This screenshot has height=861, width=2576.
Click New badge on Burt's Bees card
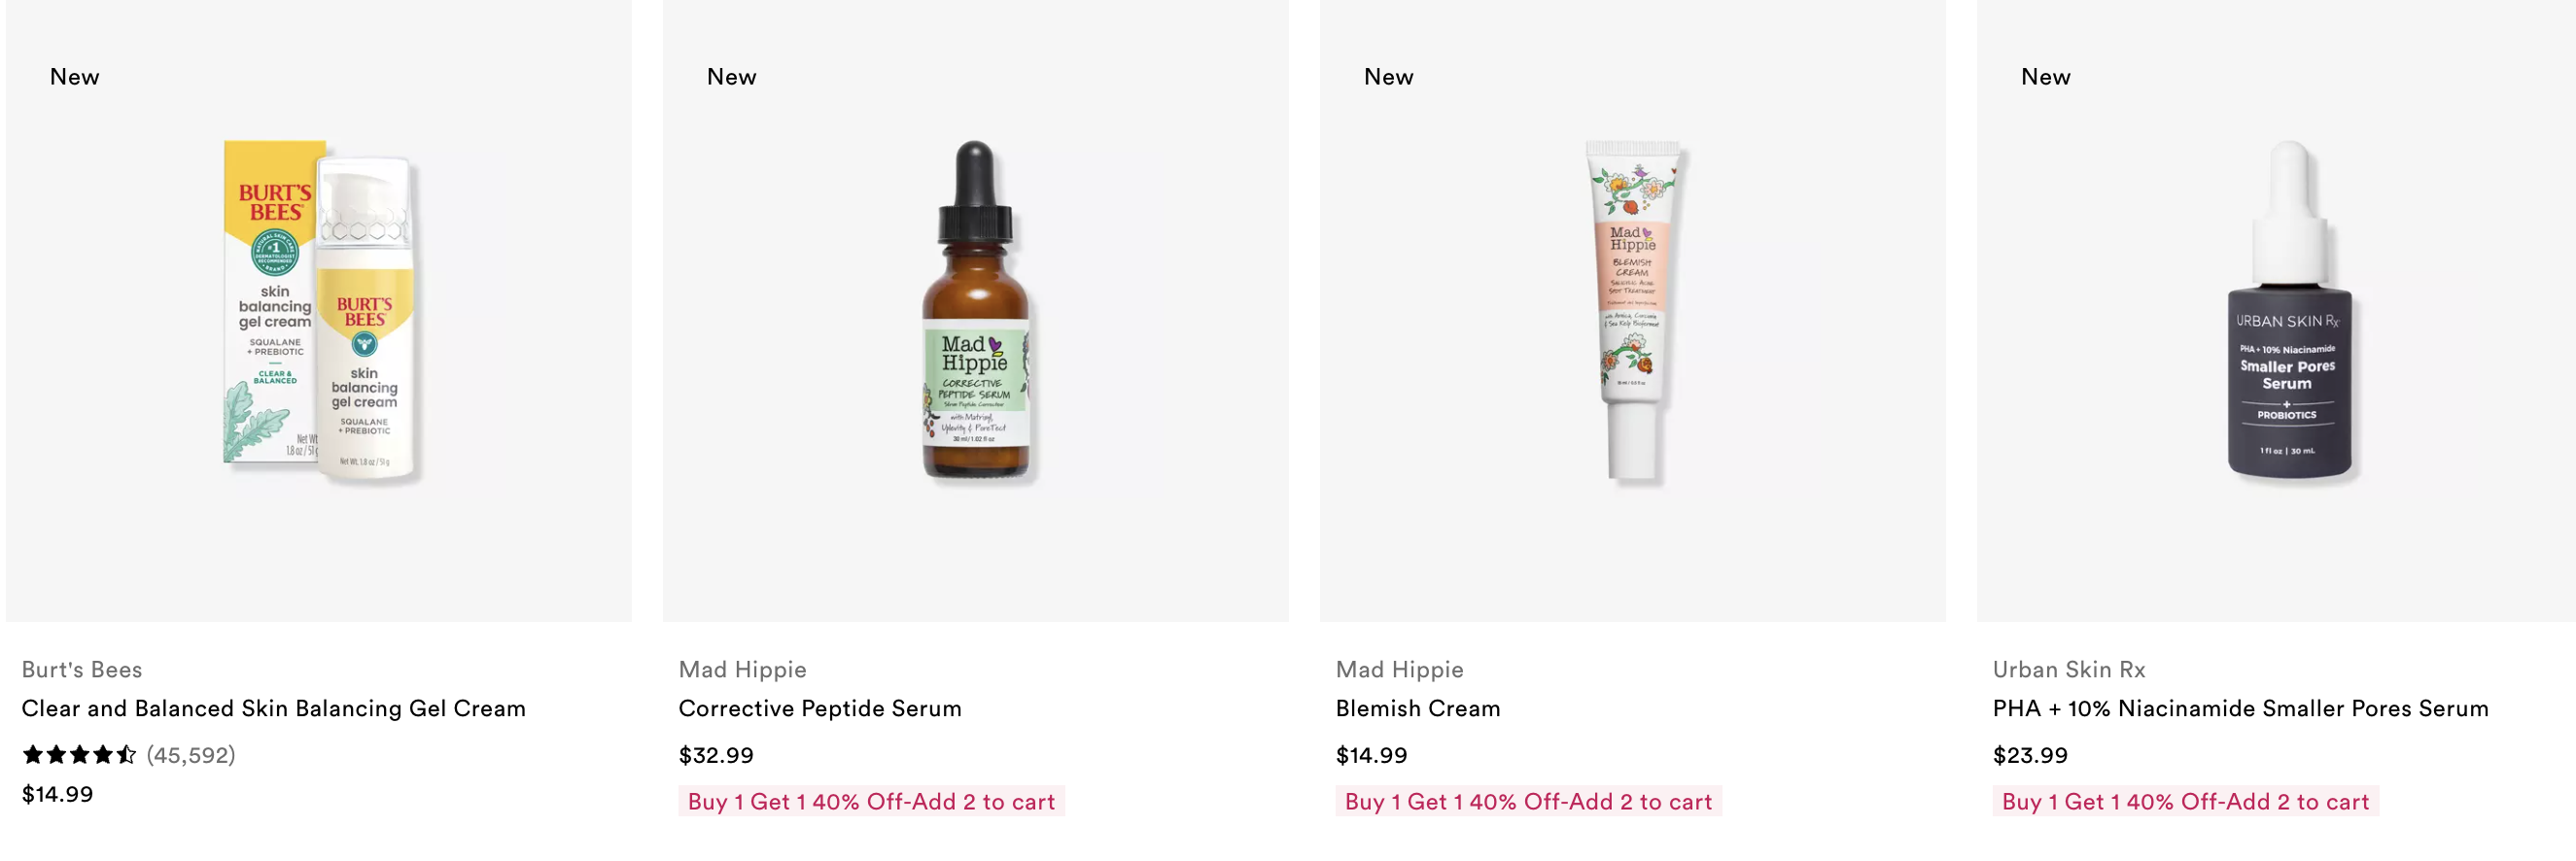(x=75, y=77)
